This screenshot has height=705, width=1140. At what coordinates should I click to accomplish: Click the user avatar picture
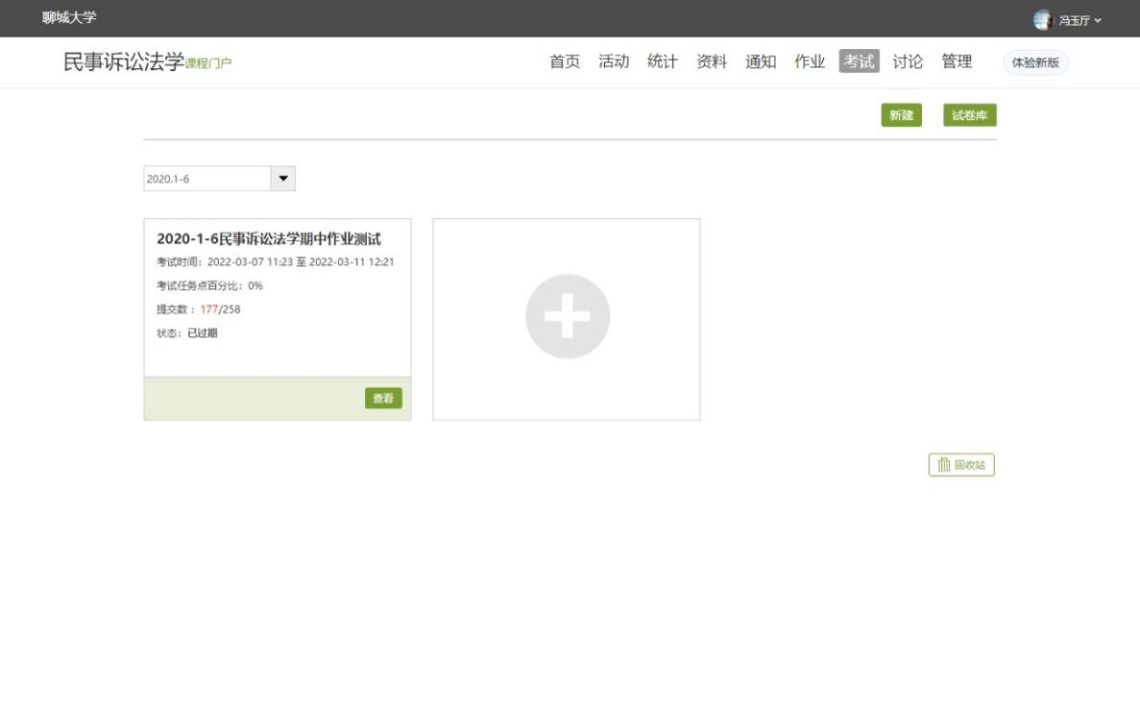[1042, 19]
